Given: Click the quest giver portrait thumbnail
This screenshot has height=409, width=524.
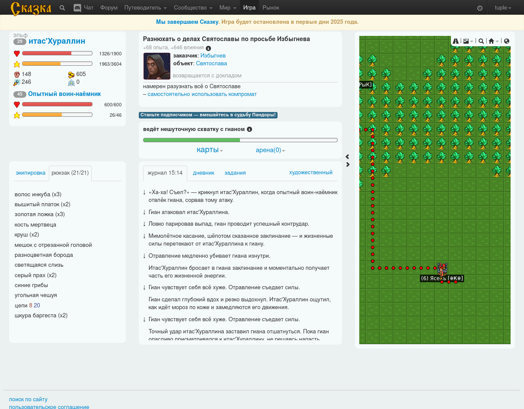Looking at the screenshot, I should coord(157,66).
